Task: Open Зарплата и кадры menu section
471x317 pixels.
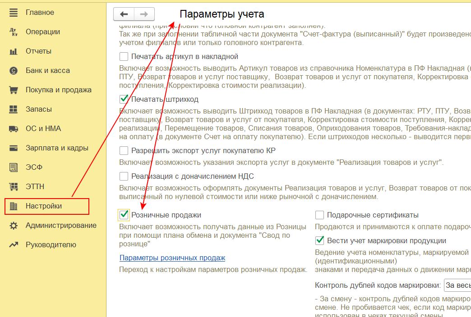Action: pos(57,148)
